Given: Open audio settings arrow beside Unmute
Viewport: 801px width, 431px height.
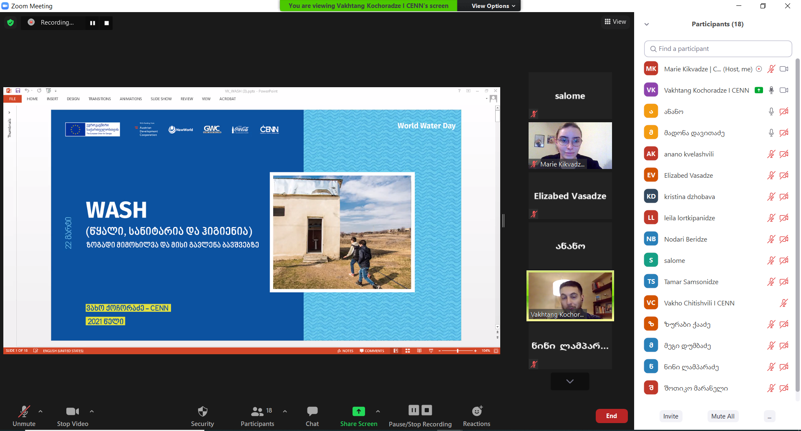Looking at the screenshot, I should coord(40,411).
